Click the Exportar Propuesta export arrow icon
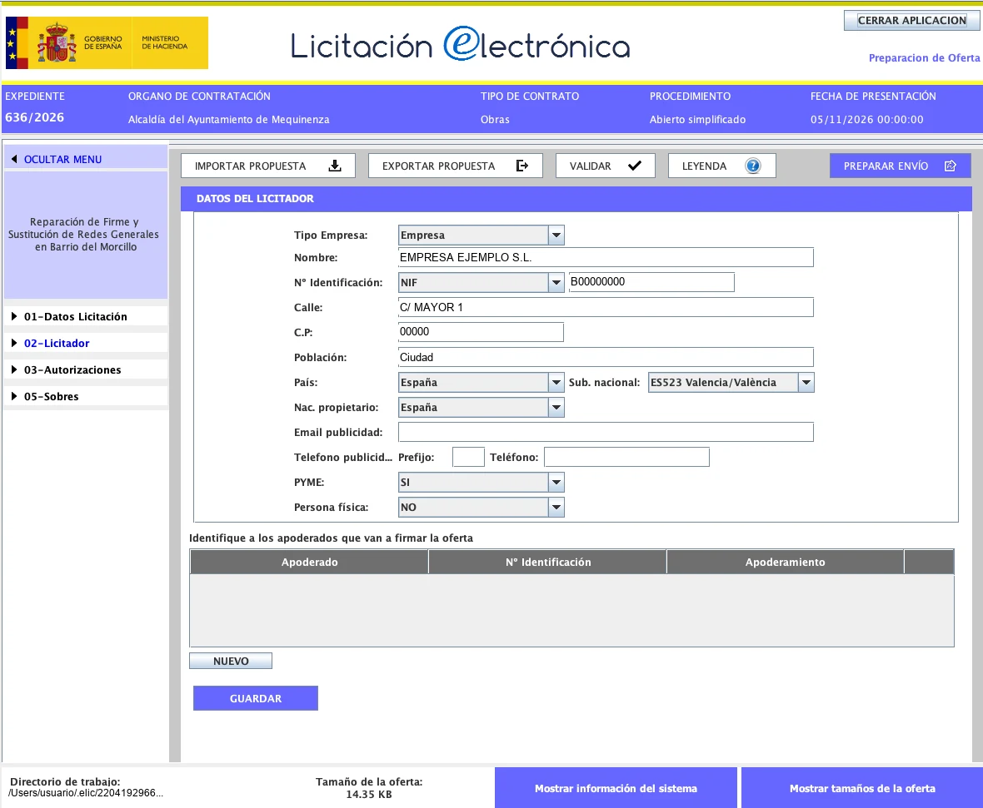 [x=522, y=166]
